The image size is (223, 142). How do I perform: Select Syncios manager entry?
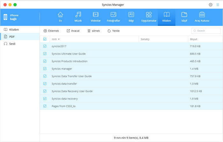coord(62,69)
